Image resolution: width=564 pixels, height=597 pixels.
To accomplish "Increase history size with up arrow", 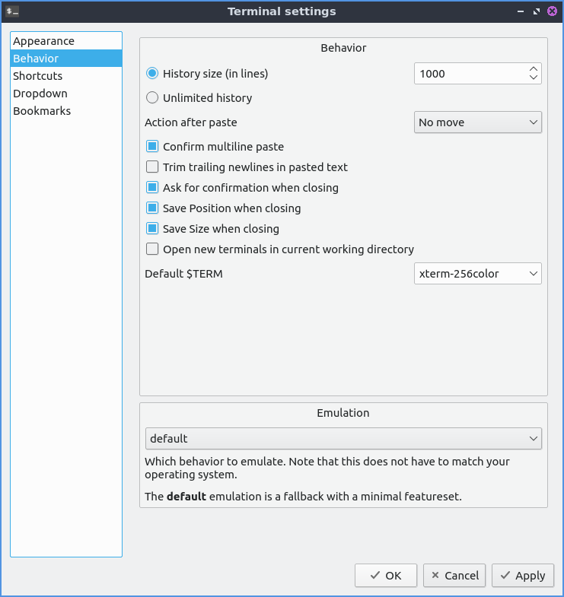I will click(534, 69).
